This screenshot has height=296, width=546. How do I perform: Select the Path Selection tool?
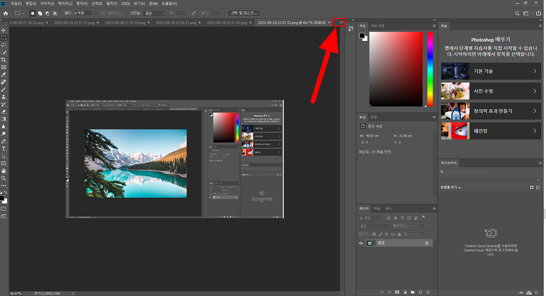(x=3, y=156)
